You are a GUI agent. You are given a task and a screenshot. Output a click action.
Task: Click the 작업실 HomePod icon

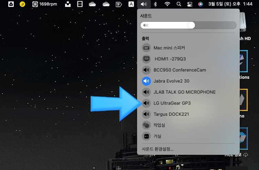(x=146, y=125)
